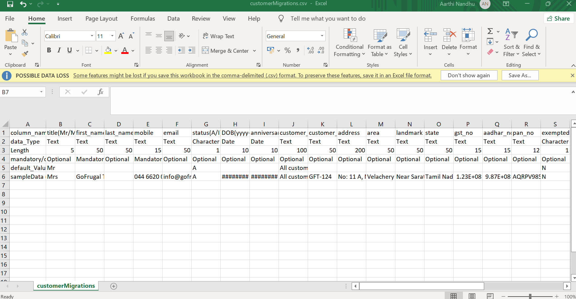
Task: Open the Formulas ribbon tab
Action: click(142, 18)
